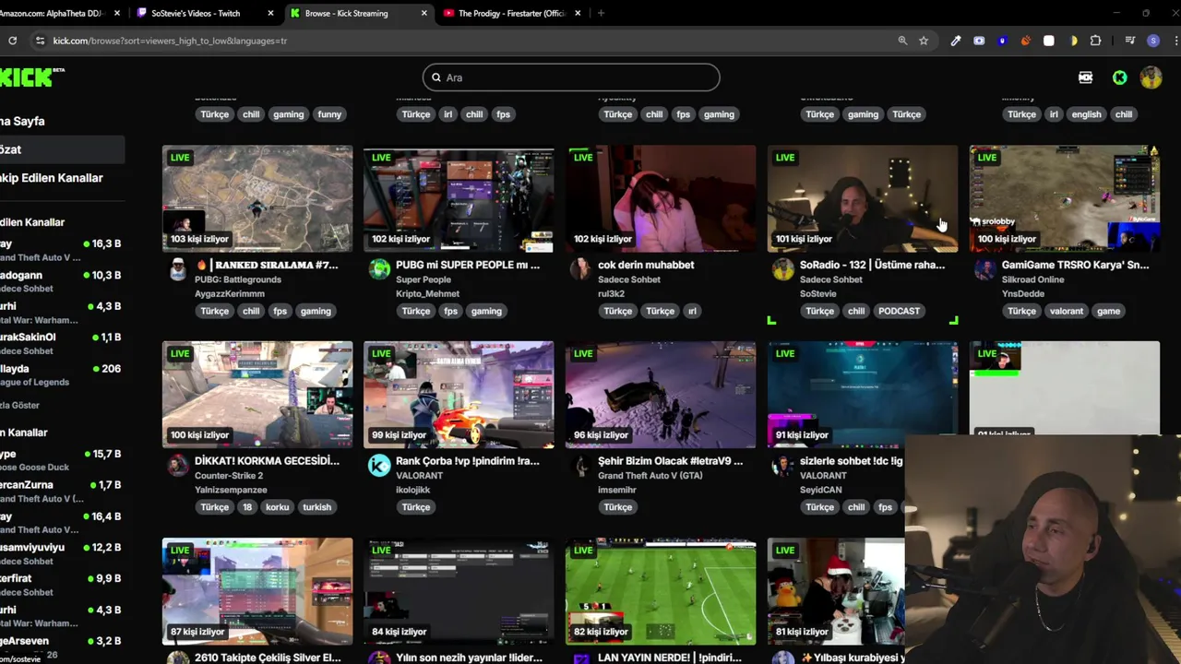Open the half-moon dark mode extension

1073,41
